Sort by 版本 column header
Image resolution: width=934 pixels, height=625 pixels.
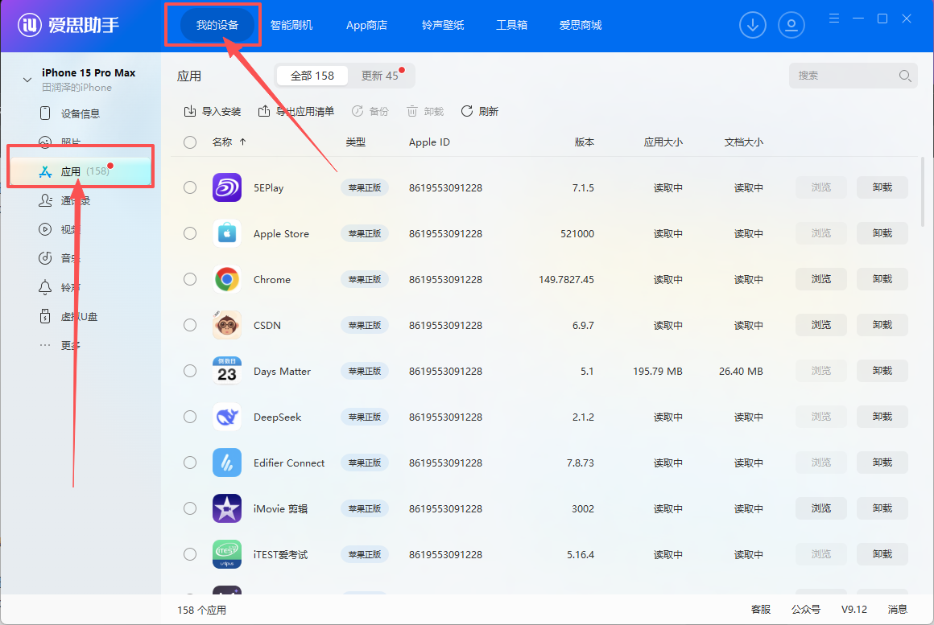click(x=585, y=142)
